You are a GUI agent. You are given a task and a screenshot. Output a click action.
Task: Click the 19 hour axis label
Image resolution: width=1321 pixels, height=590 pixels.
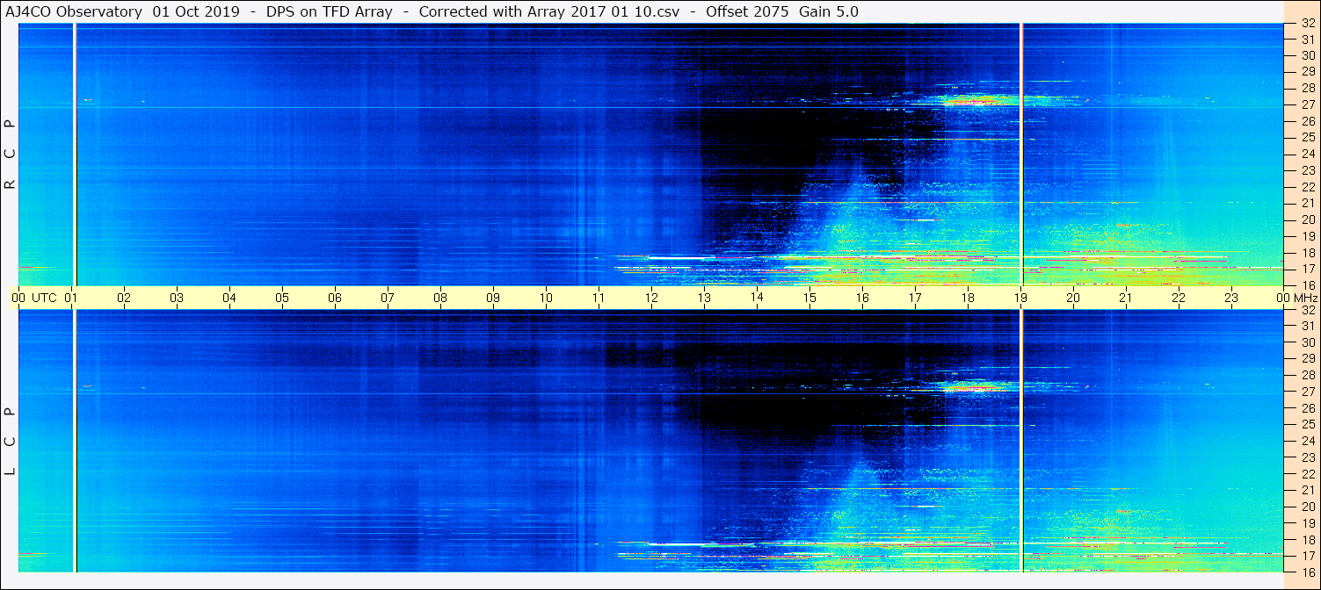(1021, 298)
